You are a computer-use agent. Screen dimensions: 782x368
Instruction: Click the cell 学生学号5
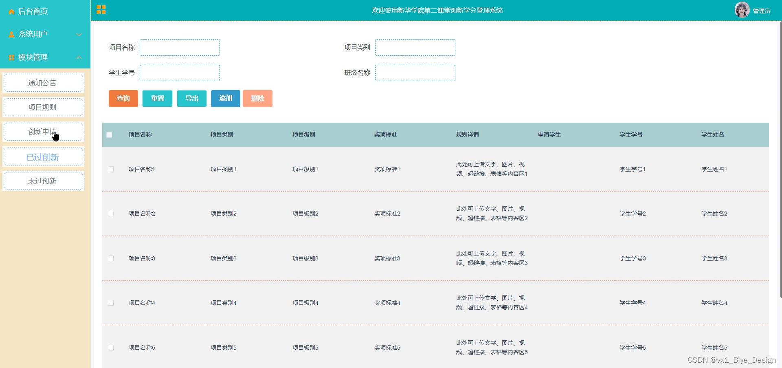(x=633, y=348)
